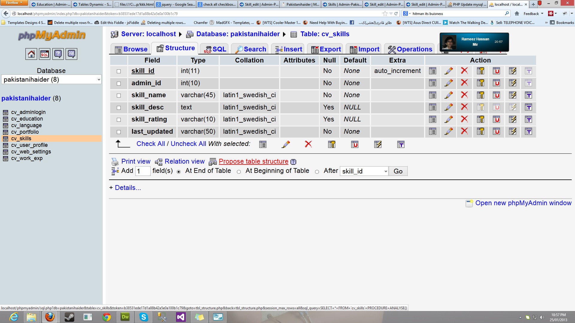The image size is (575, 323).
Task: Click the phpMyAdmin Home icon
Action: click(31, 54)
